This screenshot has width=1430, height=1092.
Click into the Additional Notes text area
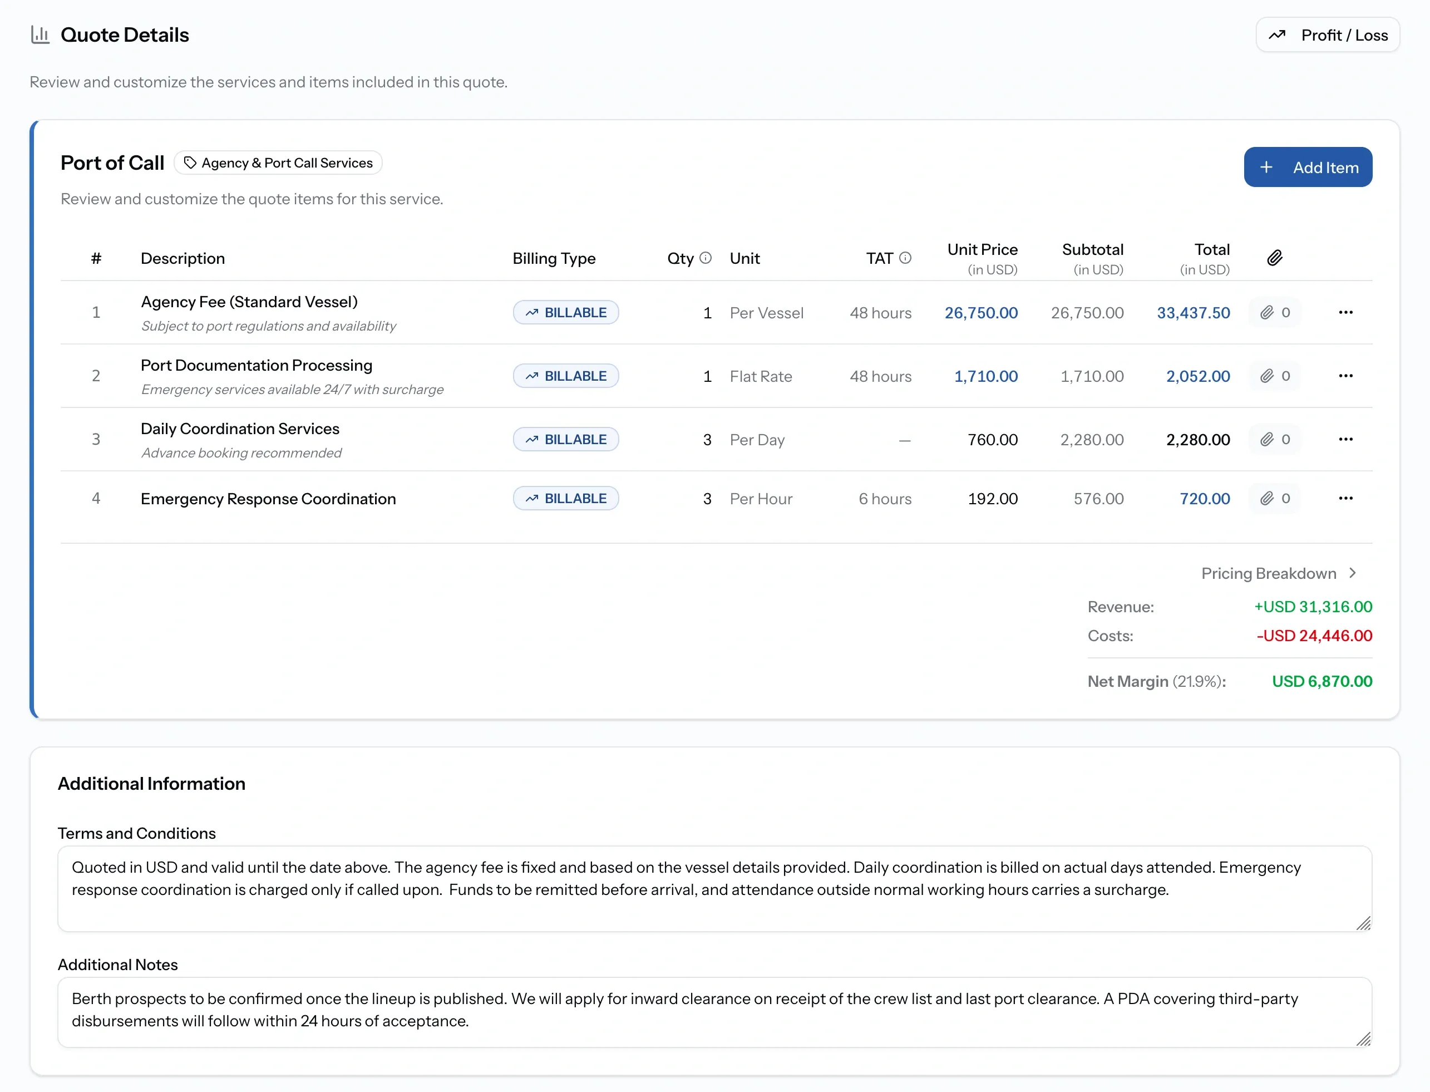(x=714, y=1012)
